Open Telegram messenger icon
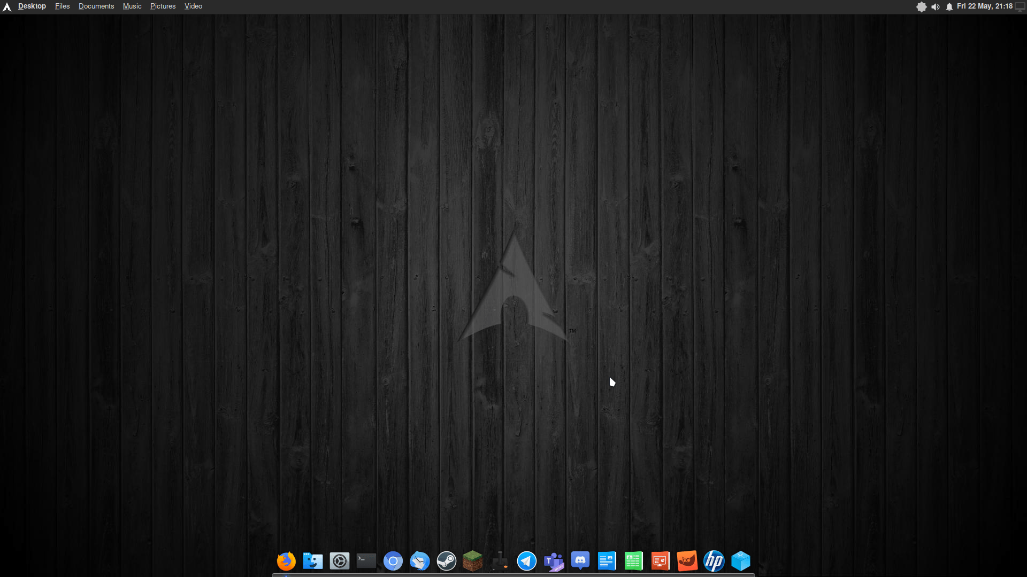 tap(527, 561)
